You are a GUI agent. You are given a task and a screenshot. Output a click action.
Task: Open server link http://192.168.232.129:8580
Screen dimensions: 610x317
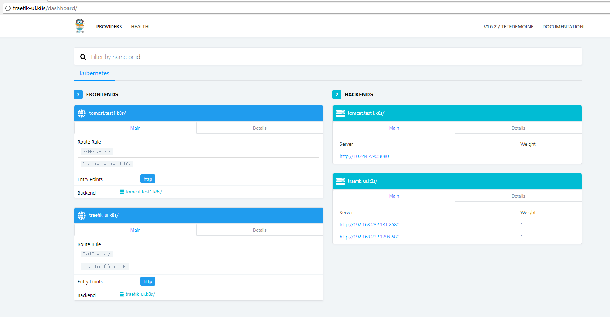[x=369, y=237]
